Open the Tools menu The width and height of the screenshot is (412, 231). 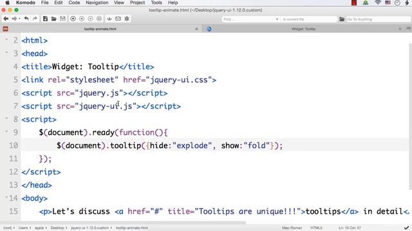[x=156, y=3]
